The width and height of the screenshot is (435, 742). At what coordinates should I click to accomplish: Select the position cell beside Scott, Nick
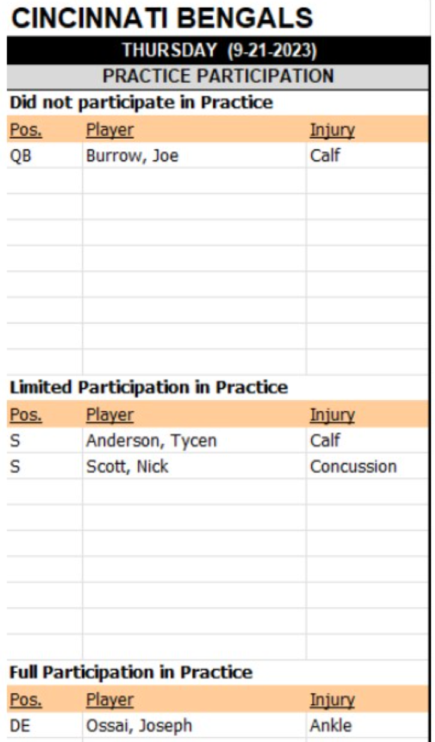point(15,466)
